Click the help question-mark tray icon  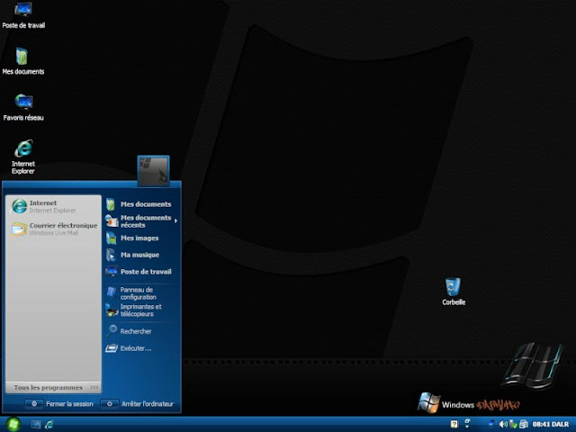click(x=454, y=424)
